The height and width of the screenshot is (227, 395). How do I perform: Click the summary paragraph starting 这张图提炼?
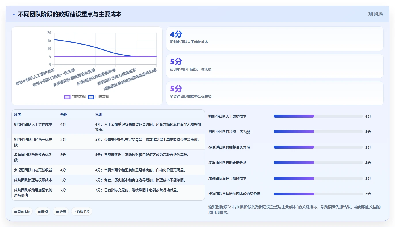[295, 210]
